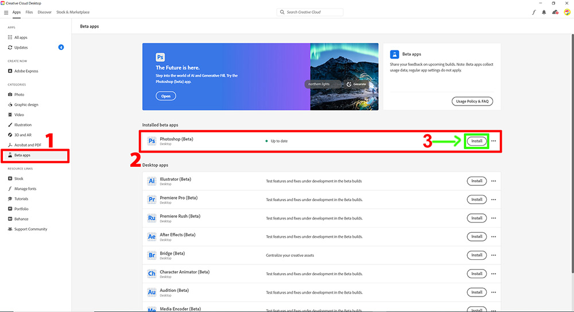
Task: Open the user profile avatar
Action: 567,12
